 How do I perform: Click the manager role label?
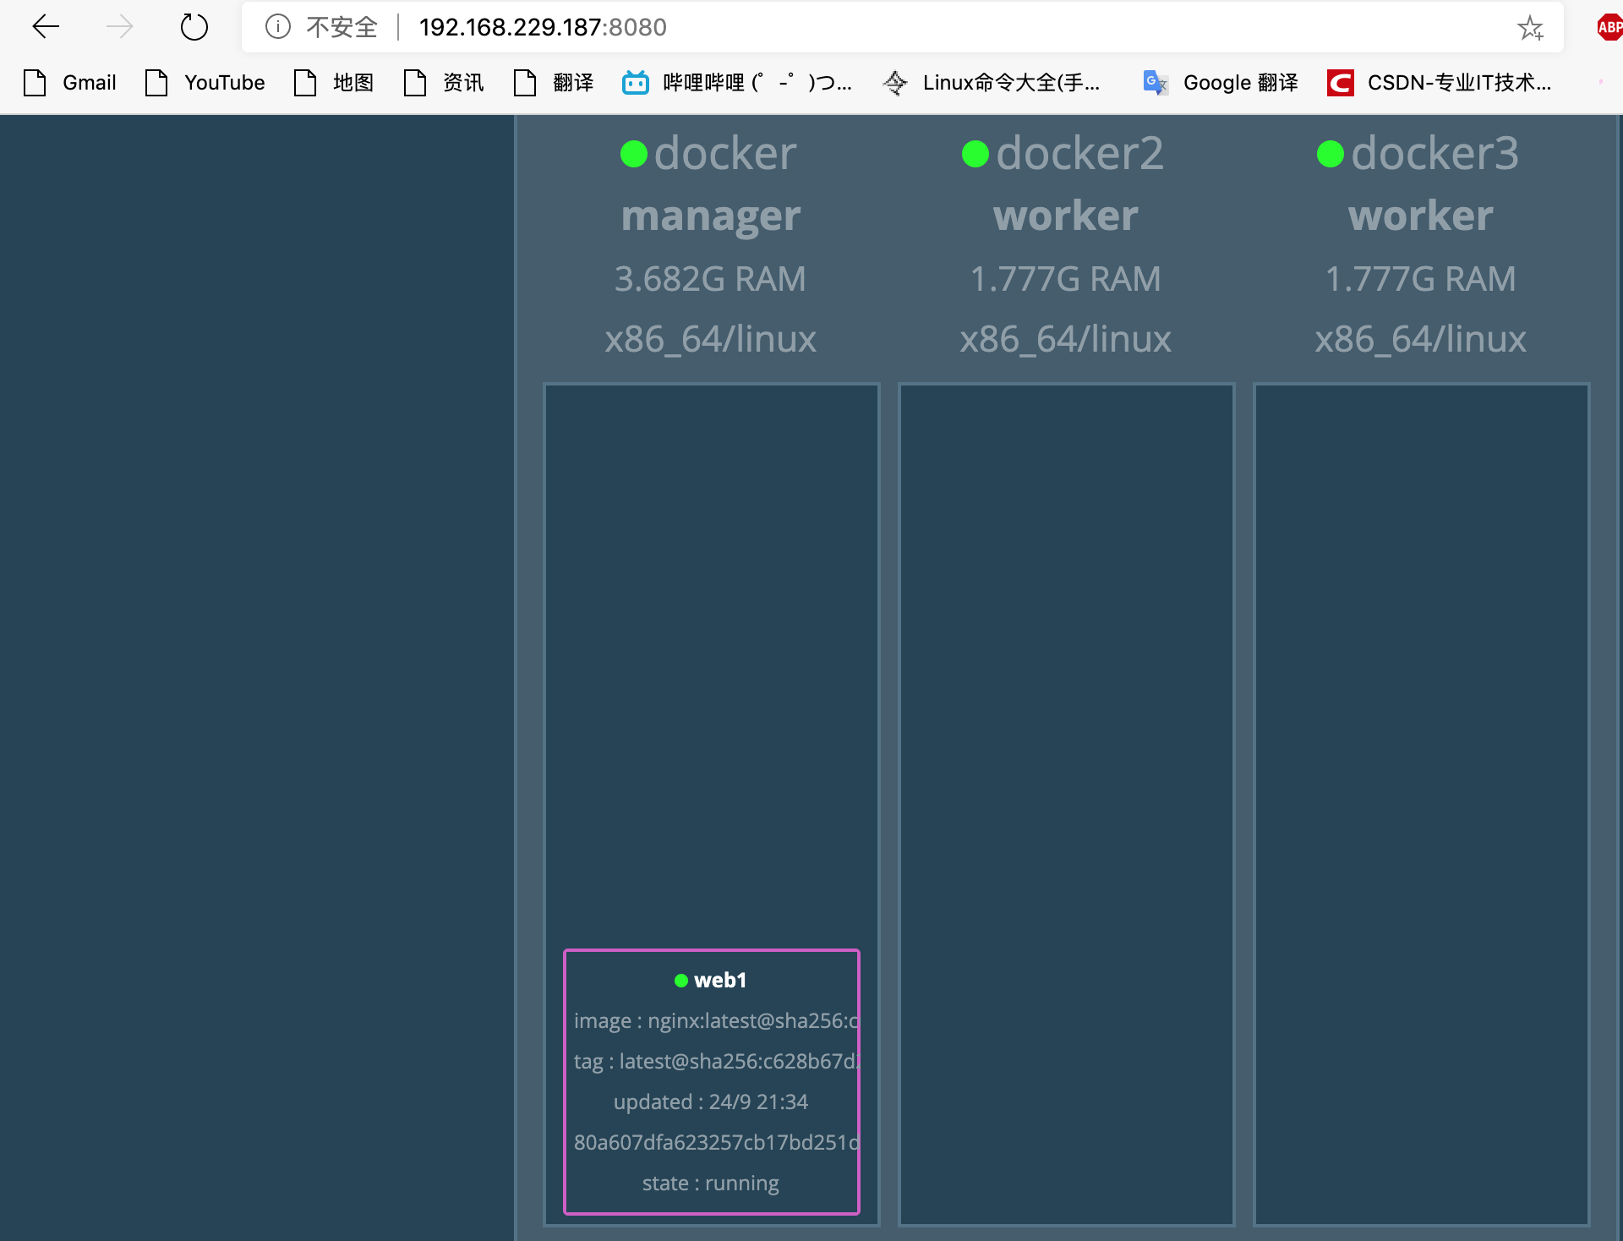coord(711,216)
